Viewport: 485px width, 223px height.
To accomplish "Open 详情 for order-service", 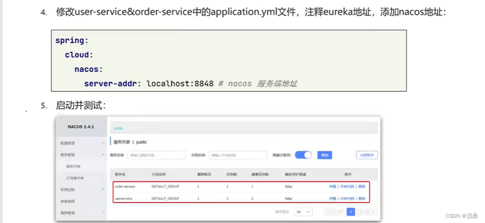I will [x=332, y=187].
